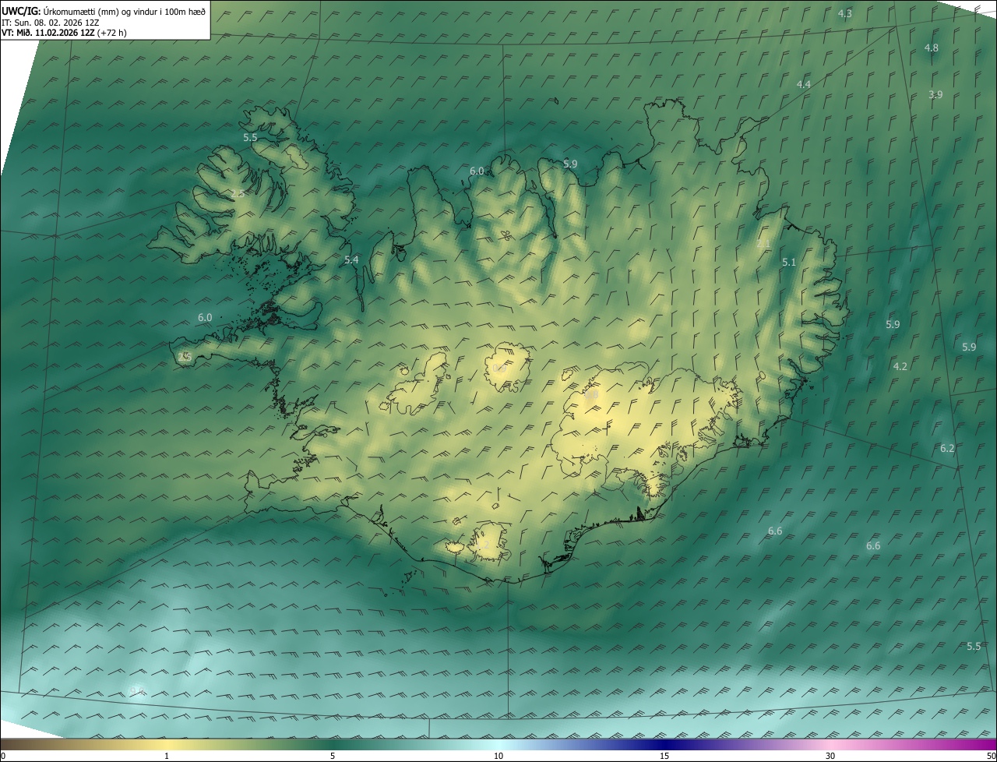Click the 6.0 label on the north coast
Viewport: 997px width, 762px height.
(477, 171)
